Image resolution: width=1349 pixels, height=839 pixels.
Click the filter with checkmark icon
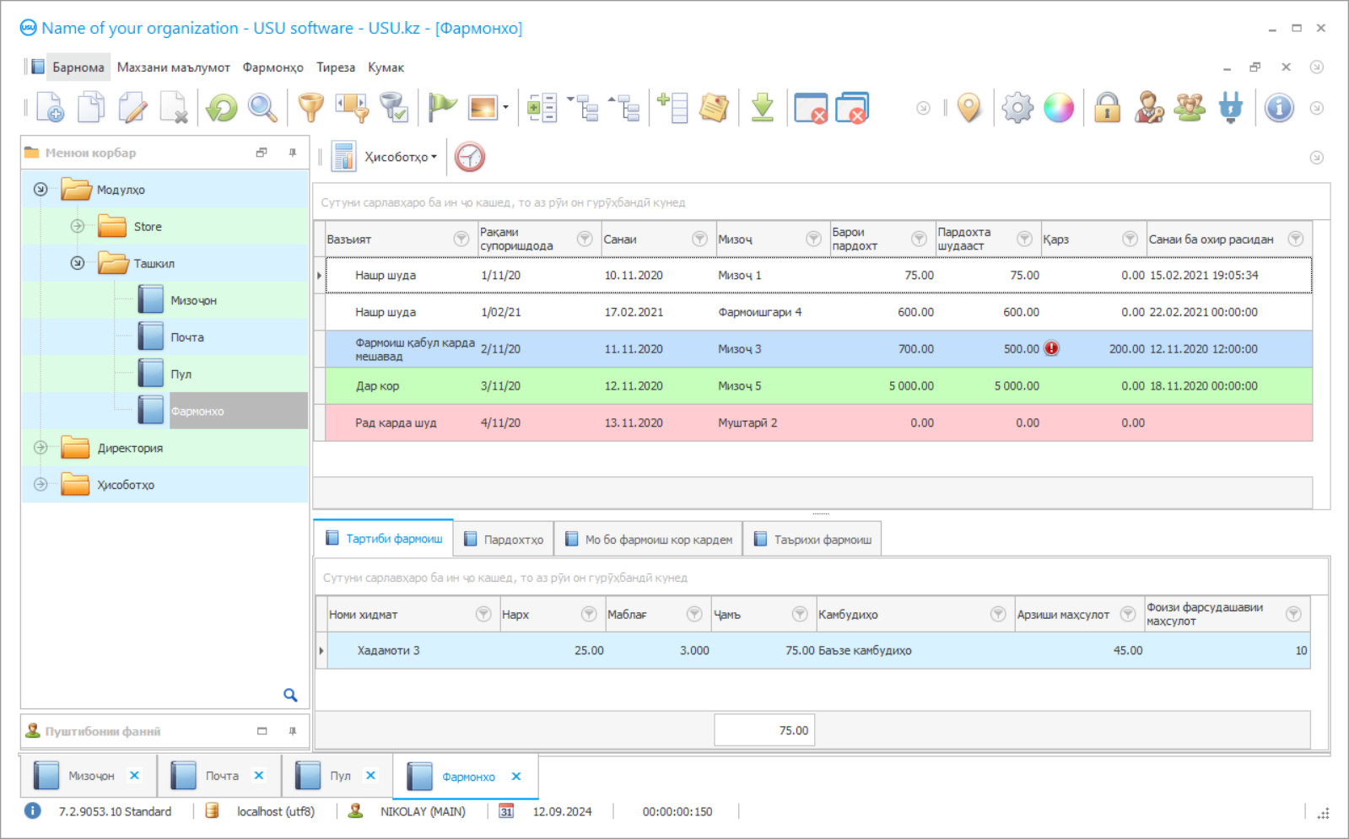(x=393, y=108)
